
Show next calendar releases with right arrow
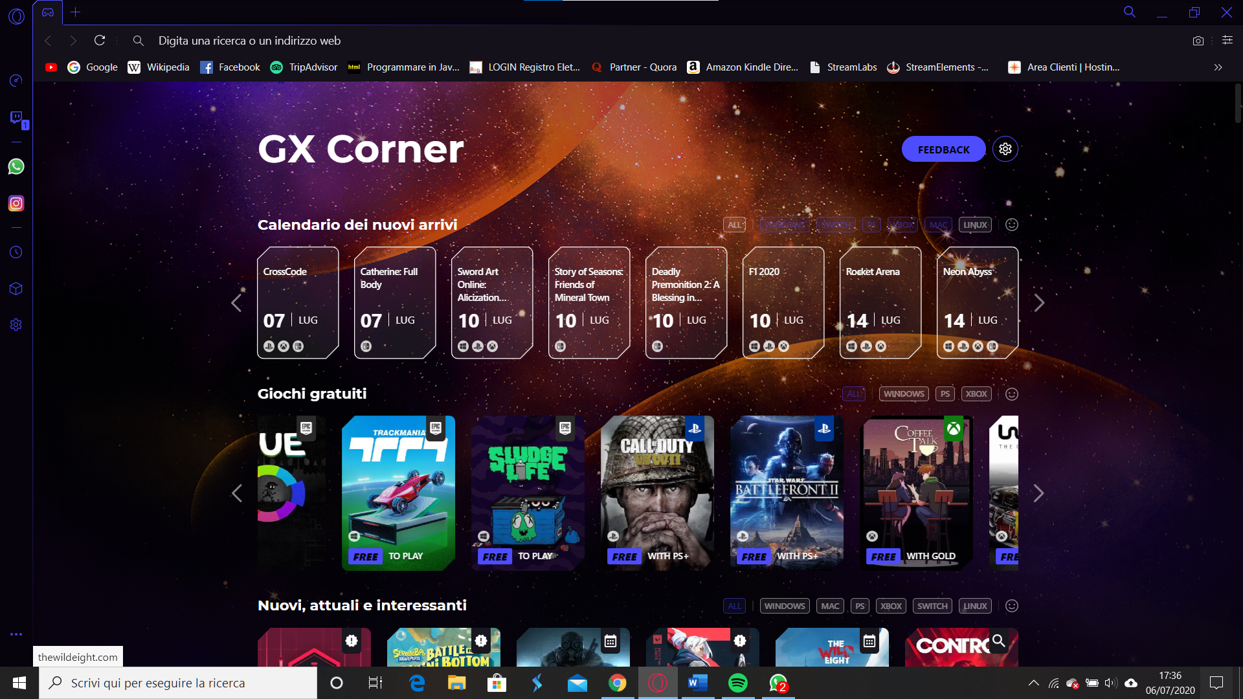(1039, 303)
